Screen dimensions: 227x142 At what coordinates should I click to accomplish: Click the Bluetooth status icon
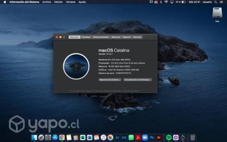(161, 2)
